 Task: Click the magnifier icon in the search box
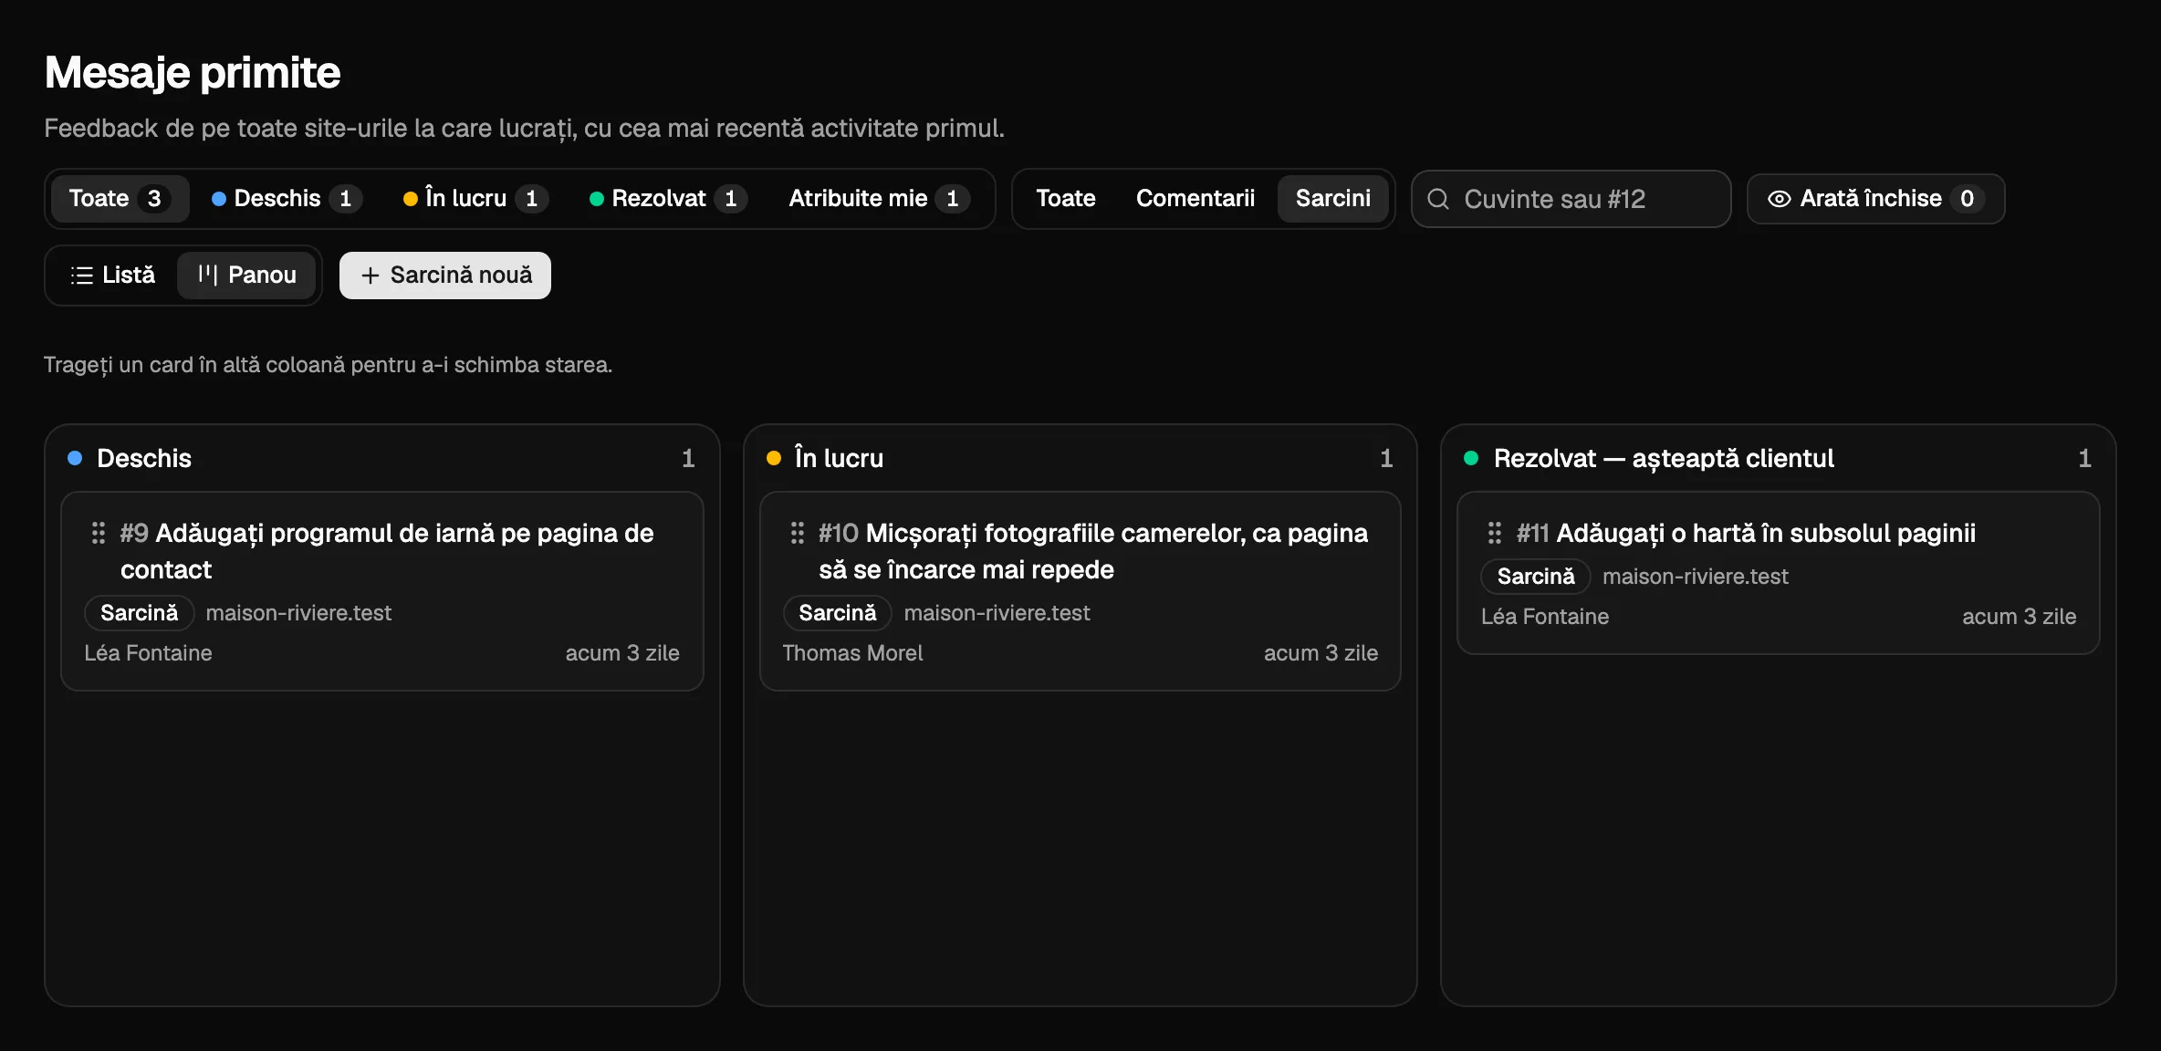point(1438,199)
